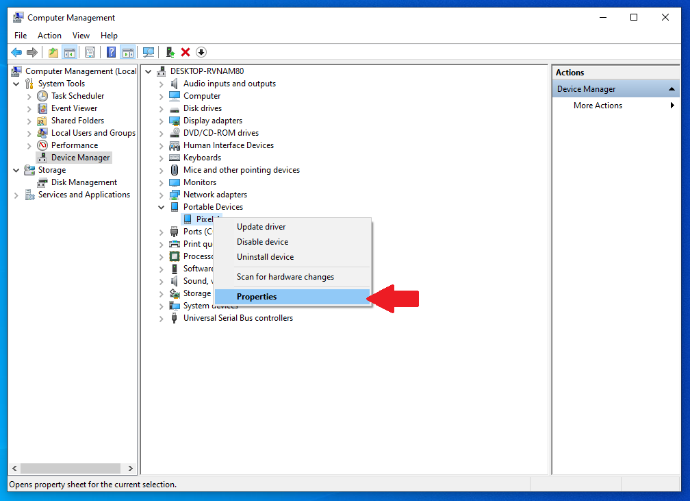
Task: Choose Properties from the context menu
Action: point(257,297)
